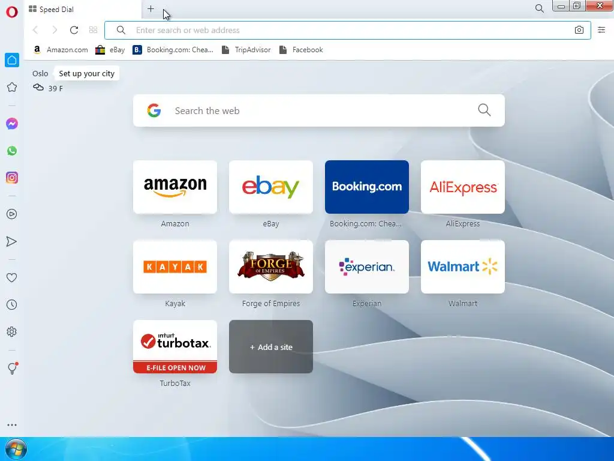Open Pinboards heart icon in sidebar
This screenshot has height=461, width=614.
coord(12,277)
